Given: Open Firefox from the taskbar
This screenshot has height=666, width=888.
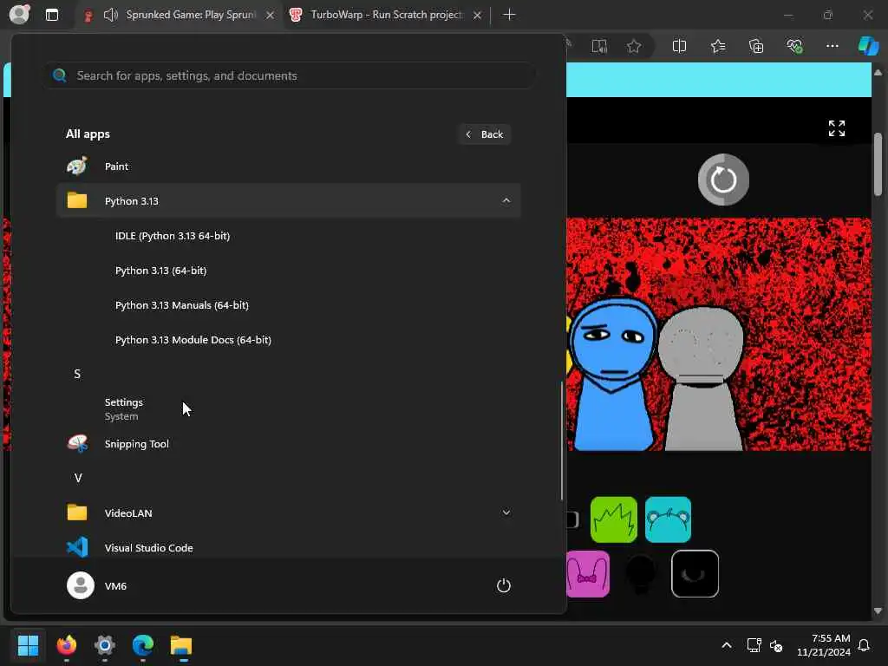Looking at the screenshot, I should [x=66, y=645].
